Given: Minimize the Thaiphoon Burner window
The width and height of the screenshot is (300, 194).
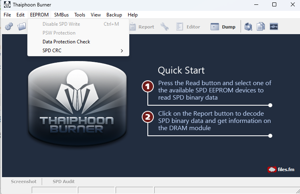Looking at the screenshot, I should (x=256, y=4).
